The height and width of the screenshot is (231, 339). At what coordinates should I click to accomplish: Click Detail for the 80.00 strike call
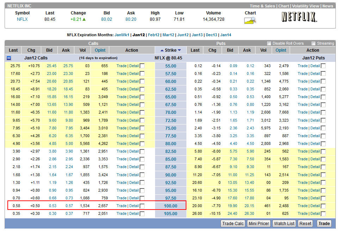[x=134, y=143]
